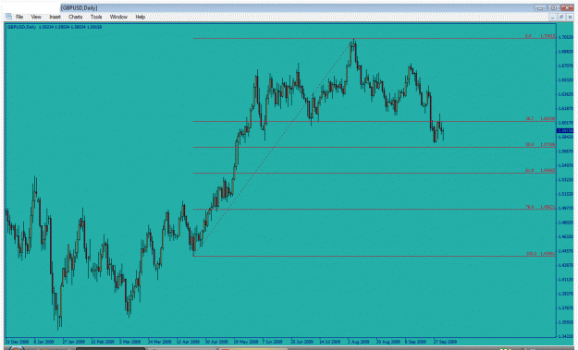The width and height of the screenshot is (578, 350).
Task: Minimize the inner chart window
Action: point(552,18)
